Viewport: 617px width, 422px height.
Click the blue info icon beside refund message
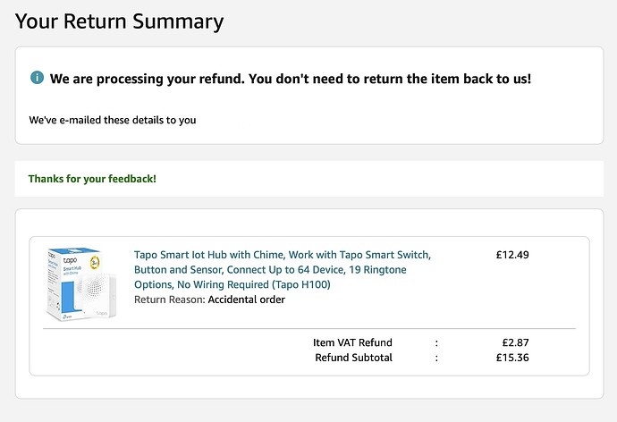[37, 78]
